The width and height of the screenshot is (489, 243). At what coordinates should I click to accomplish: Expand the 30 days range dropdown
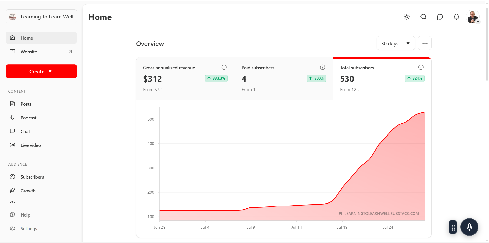tap(396, 43)
